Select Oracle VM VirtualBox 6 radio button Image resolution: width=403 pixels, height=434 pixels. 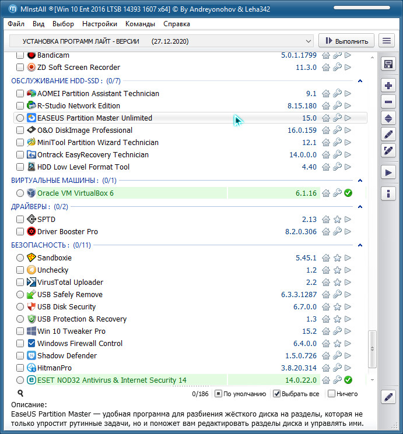(x=20, y=193)
